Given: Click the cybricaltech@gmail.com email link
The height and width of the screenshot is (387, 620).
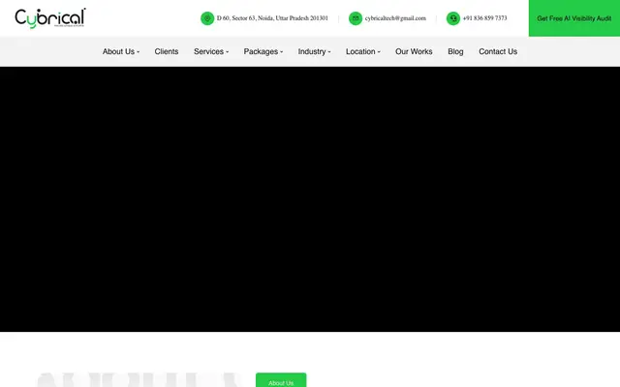Looking at the screenshot, I should coord(395,18).
